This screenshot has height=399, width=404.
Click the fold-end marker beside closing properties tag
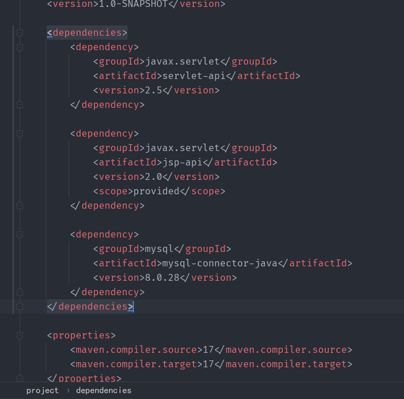point(20,378)
